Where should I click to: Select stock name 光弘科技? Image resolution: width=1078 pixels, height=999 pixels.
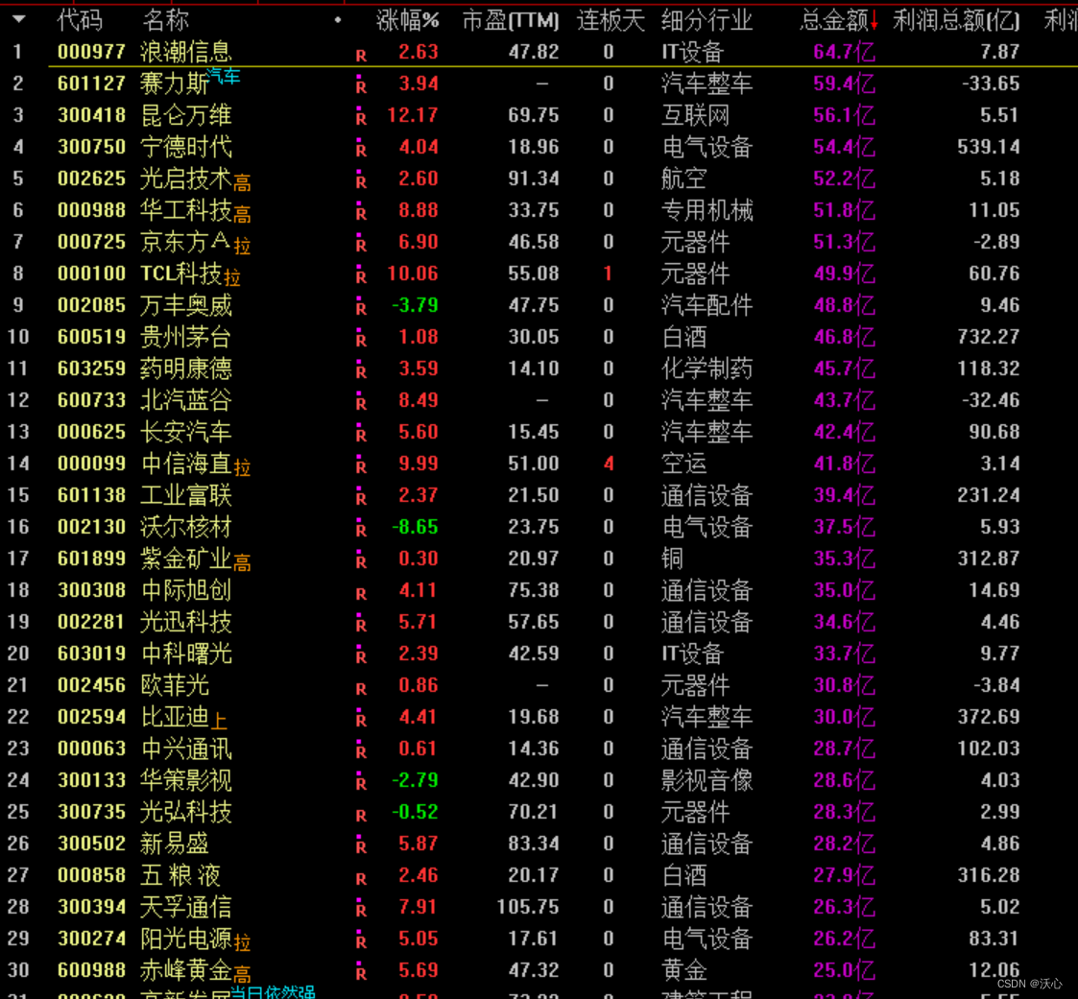point(185,812)
